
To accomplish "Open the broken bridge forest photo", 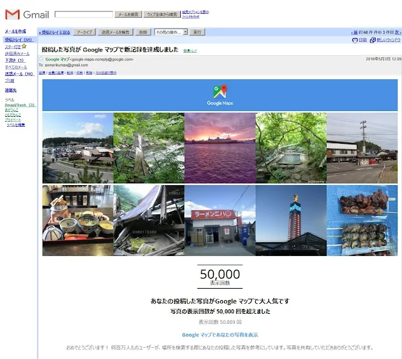I will (x=149, y=148).
